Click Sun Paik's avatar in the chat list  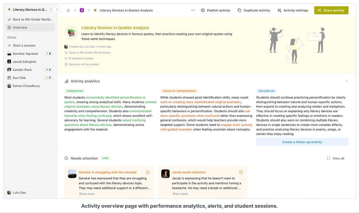click(9, 78)
